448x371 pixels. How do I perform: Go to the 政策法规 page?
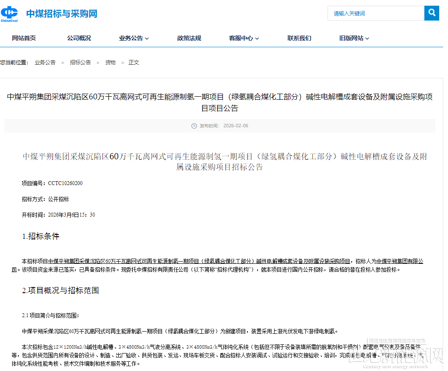click(189, 38)
